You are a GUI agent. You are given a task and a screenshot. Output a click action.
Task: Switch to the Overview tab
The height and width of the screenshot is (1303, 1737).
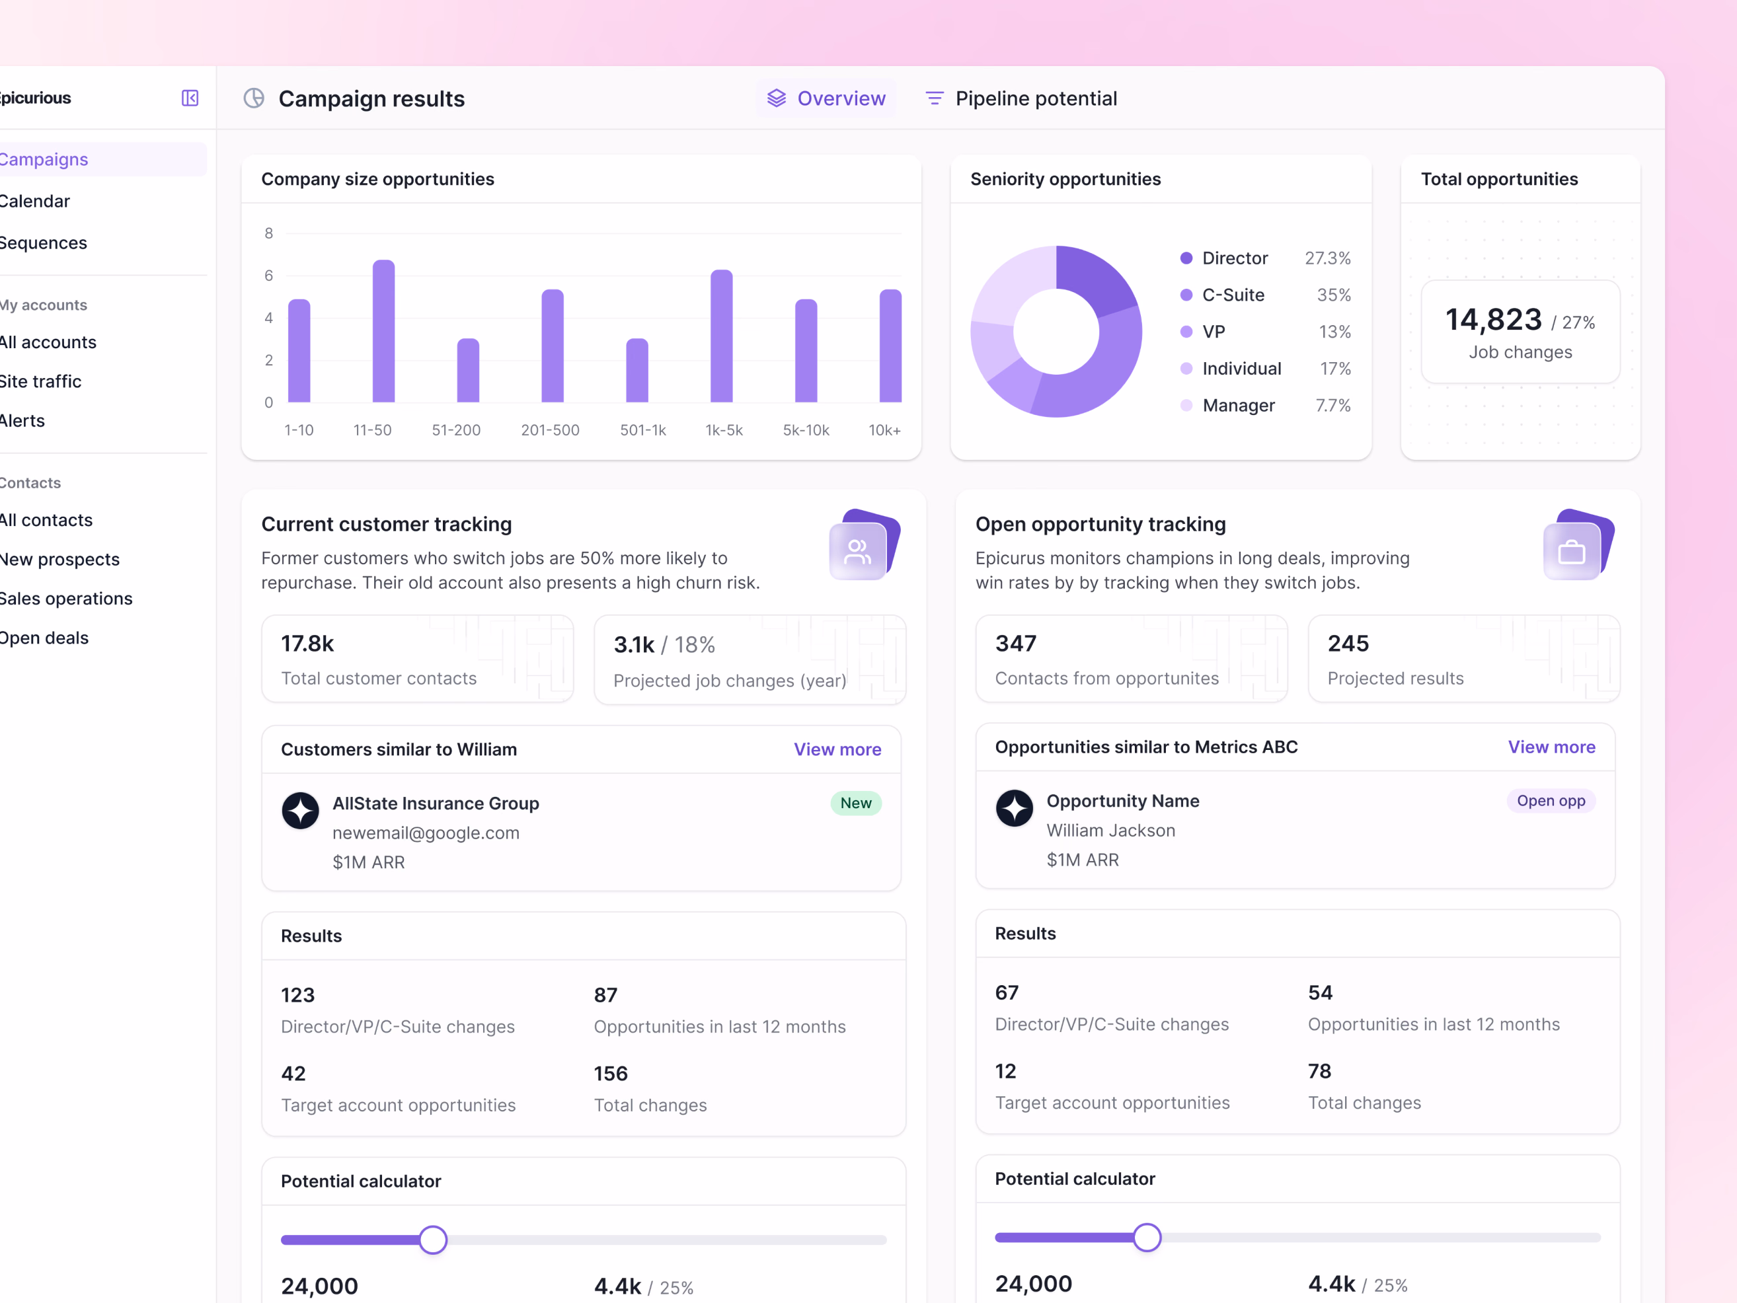[826, 98]
